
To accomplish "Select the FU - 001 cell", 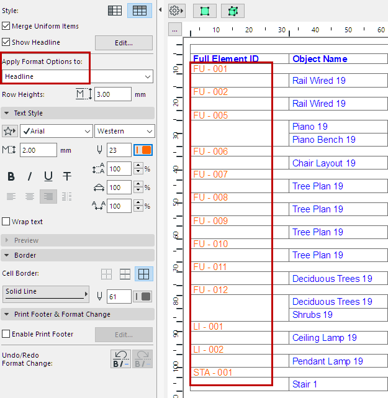I will [x=210, y=69].
